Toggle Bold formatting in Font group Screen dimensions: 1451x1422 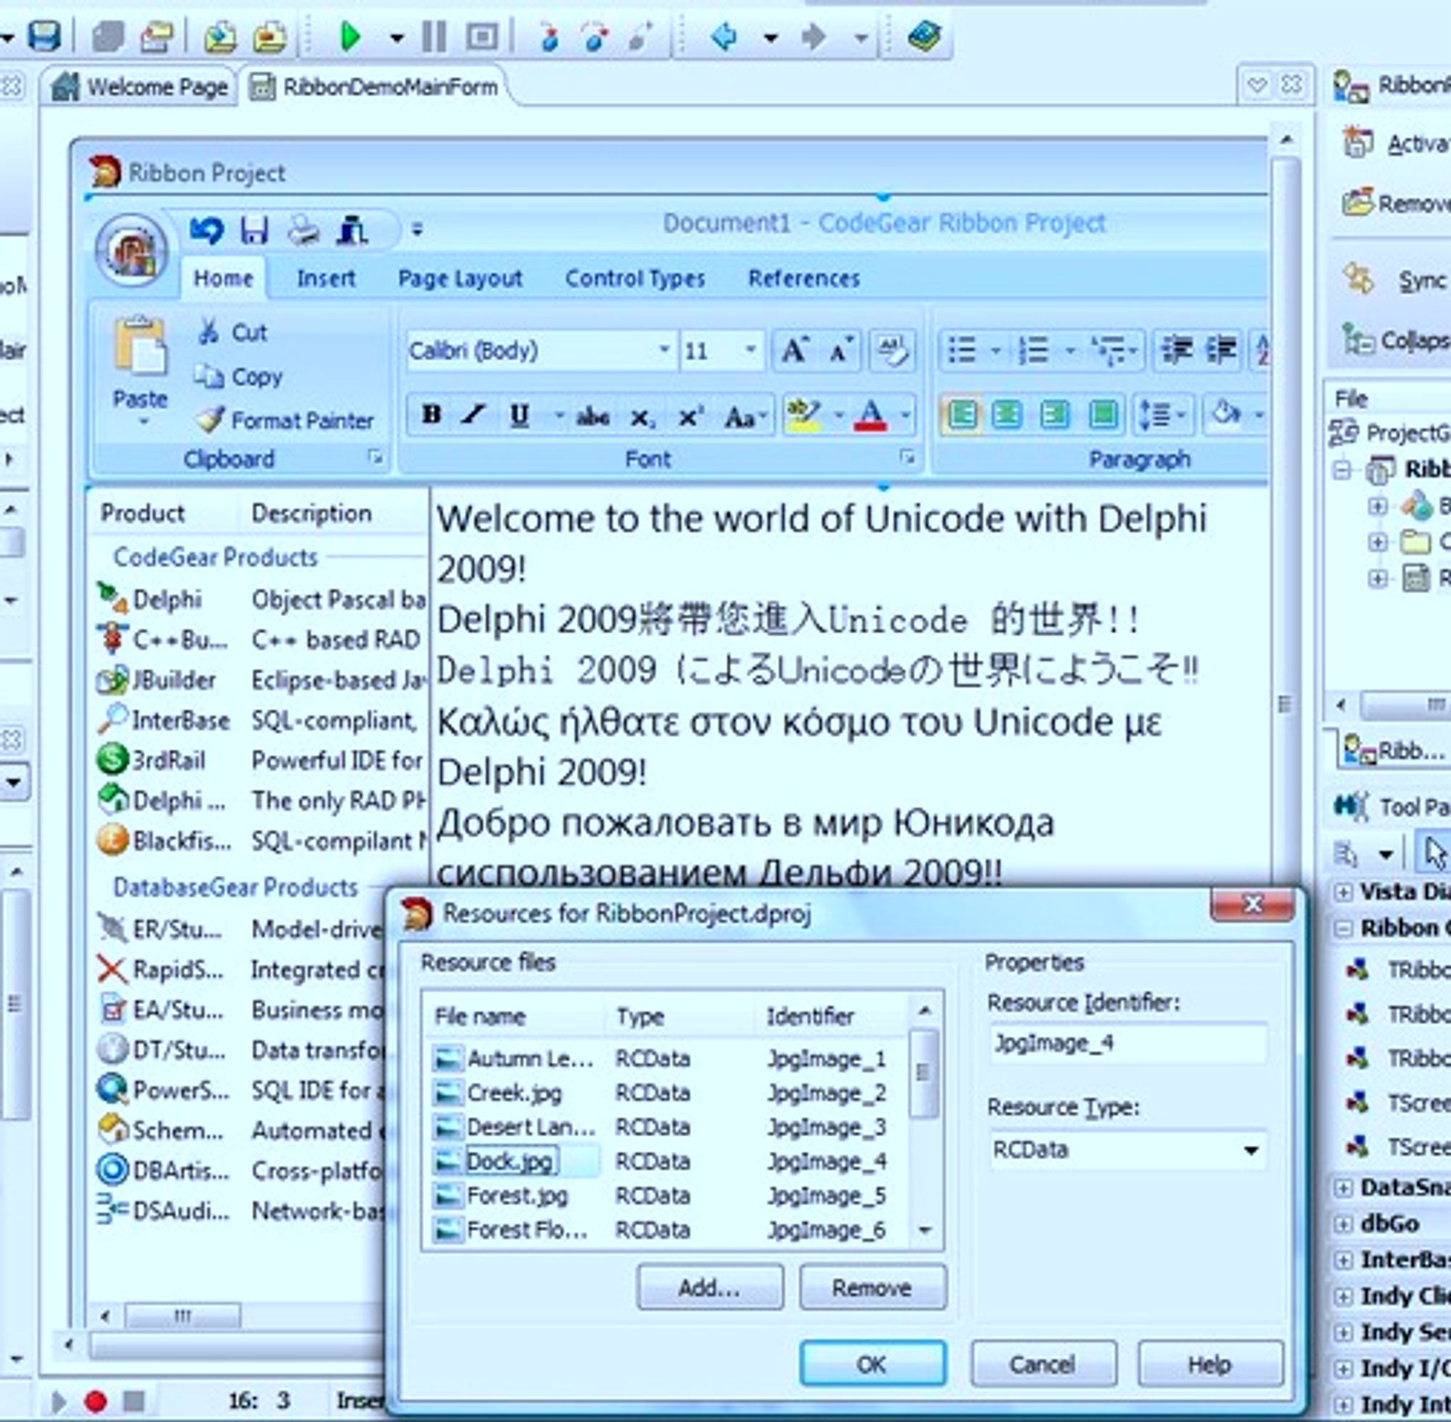pos(431,414)
